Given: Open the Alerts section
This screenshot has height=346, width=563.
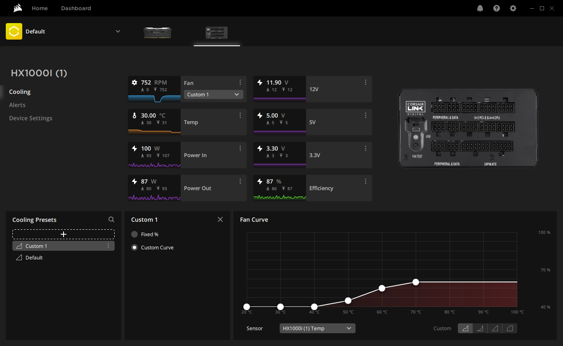Looking at the screenshot, I should coord(17,105).
